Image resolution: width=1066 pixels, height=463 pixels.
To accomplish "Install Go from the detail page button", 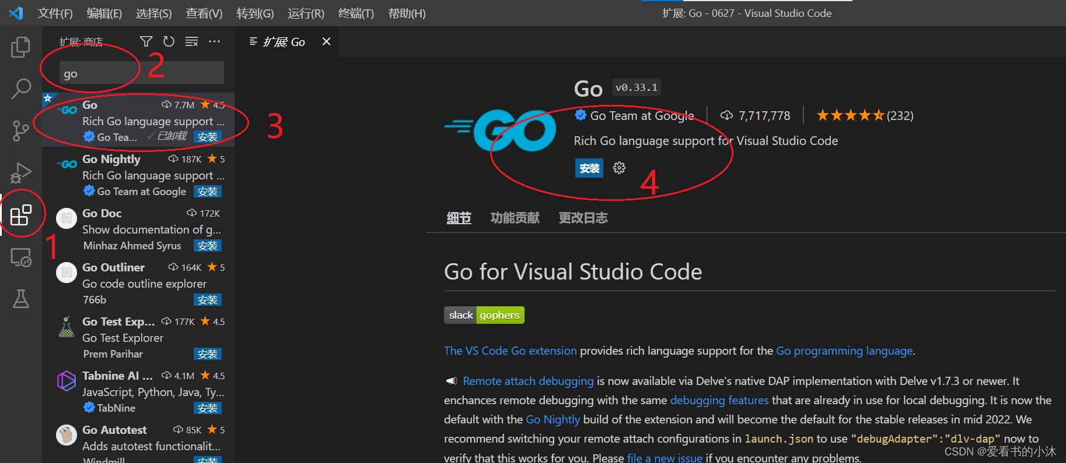I will (589, 168).
